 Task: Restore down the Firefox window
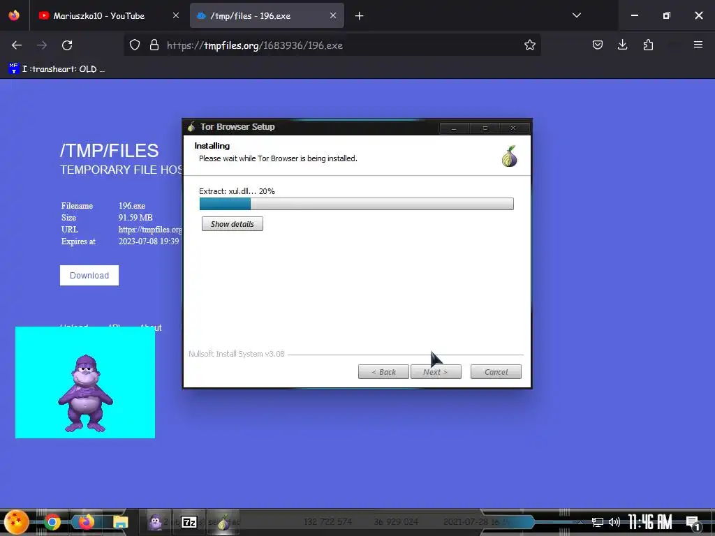click(667, 15)
